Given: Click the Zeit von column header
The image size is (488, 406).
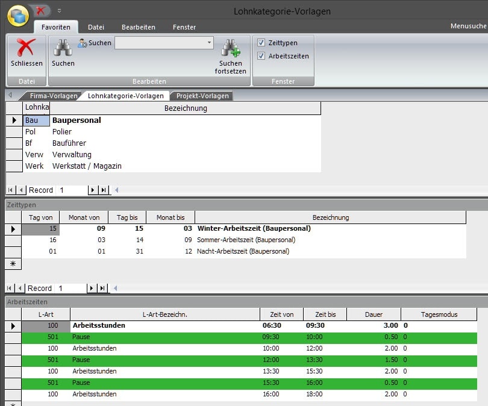Looking at the screenshot, I should (282, 314).
